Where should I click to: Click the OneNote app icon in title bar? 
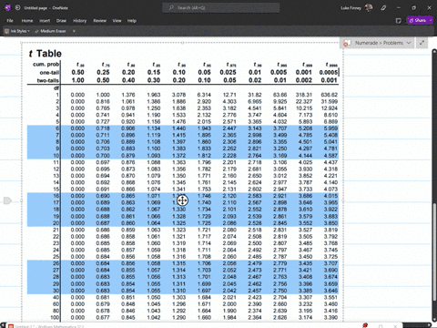point(8,7)
